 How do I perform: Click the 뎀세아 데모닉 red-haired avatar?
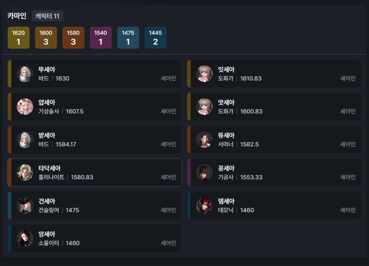pos(204,206)
